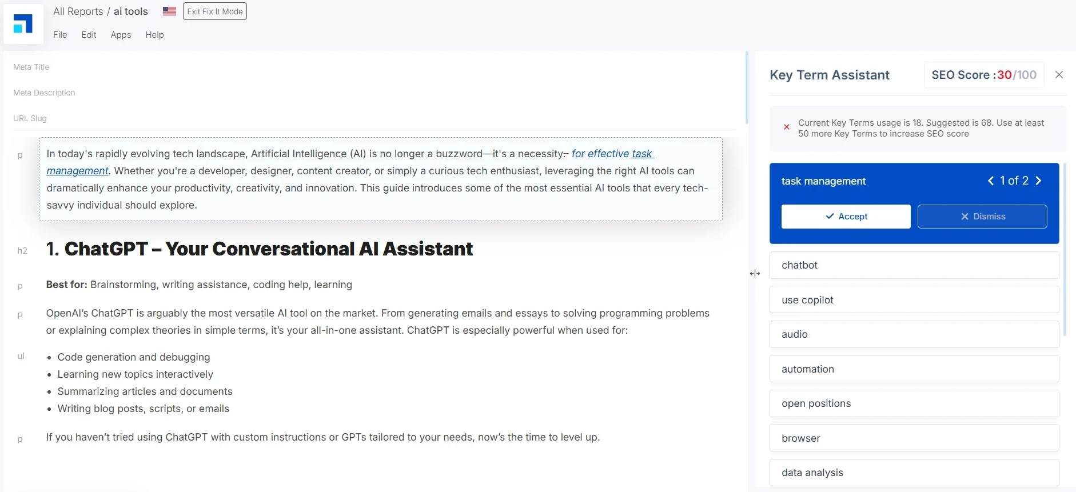Click the editor vertical scrollbar
This screenshot has height=492, width=1076.
pyautogui.click(x=747, y=88)
